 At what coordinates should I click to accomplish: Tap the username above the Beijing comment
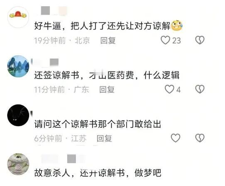(x=52, y=11)
